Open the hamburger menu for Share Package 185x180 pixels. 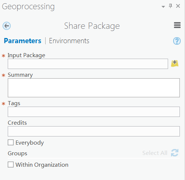coord(177,25)
